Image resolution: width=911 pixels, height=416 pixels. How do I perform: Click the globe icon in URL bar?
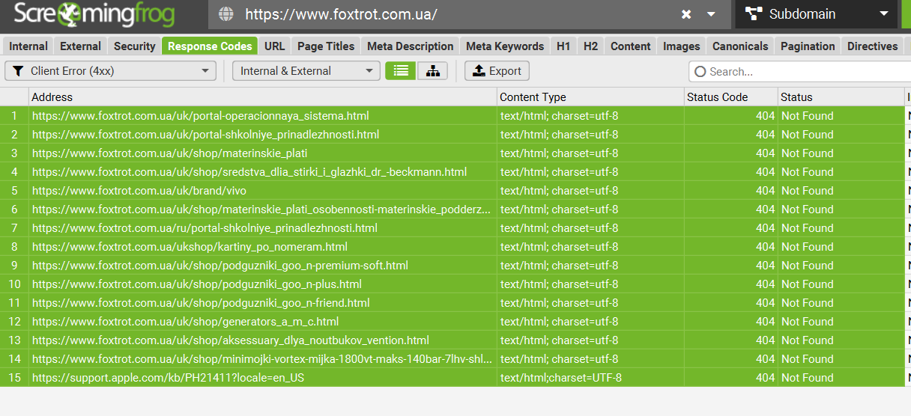(x=226, y=14)
